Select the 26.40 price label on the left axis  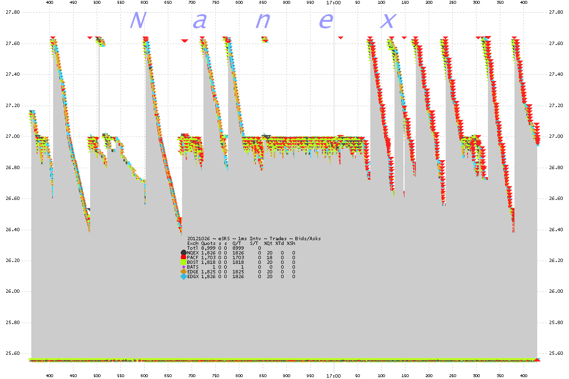point(12,230)
